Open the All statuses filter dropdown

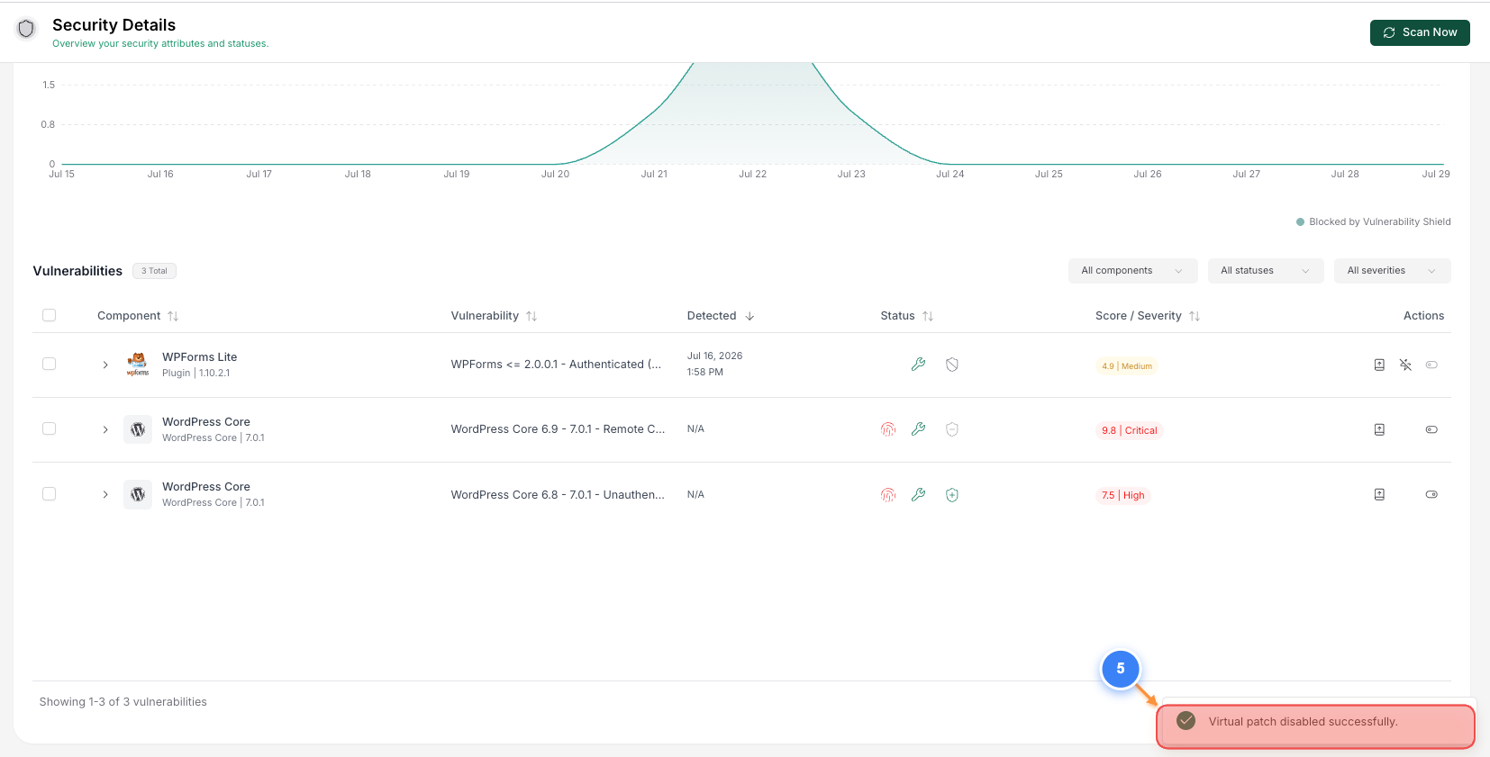[x=1266, y=271]
